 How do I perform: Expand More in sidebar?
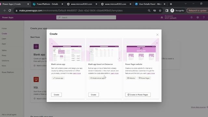[x=4, y=66]
